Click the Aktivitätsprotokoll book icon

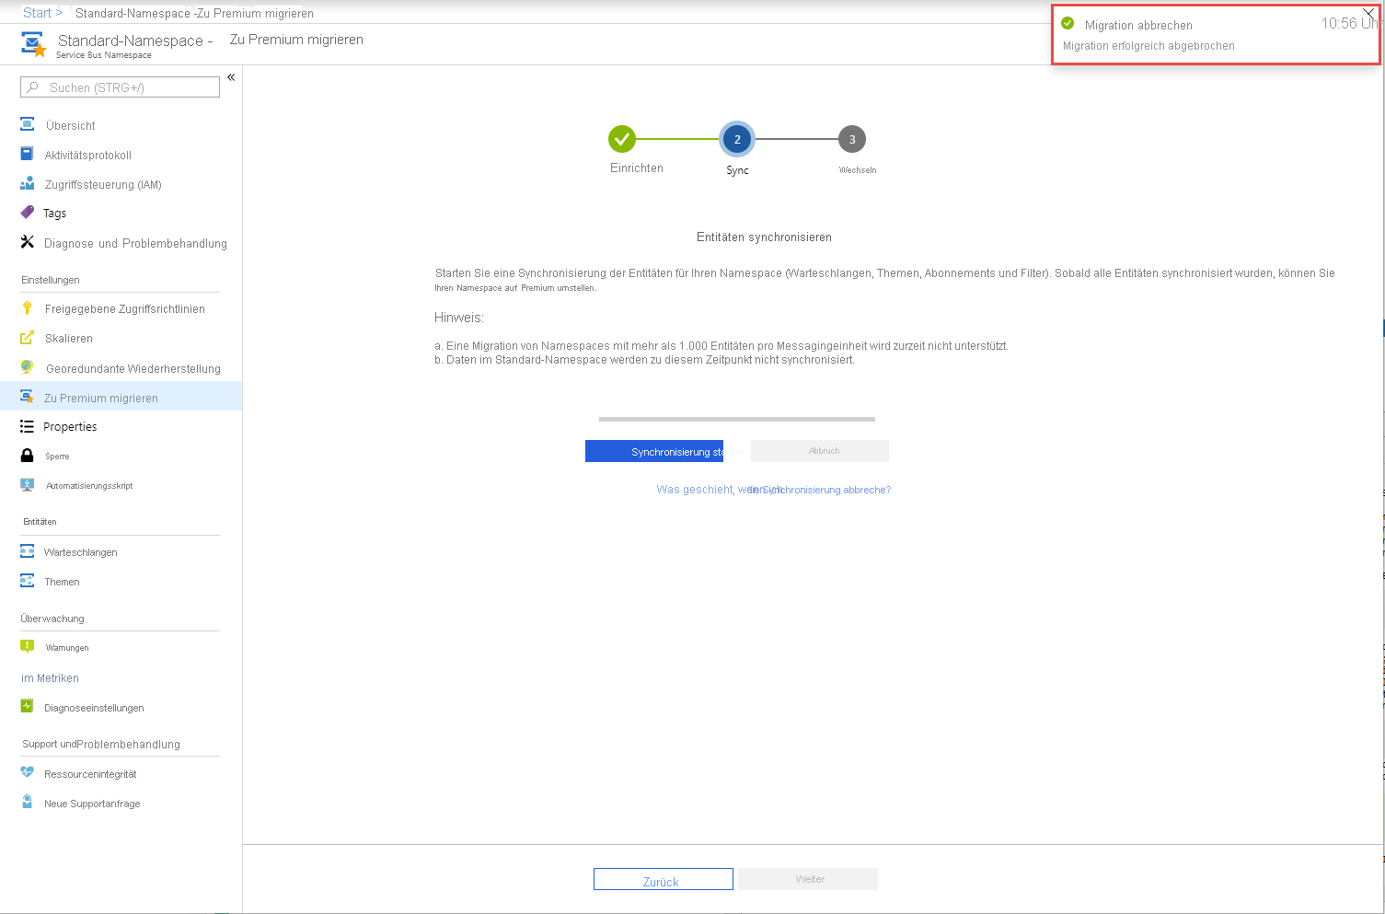(28, 154)
